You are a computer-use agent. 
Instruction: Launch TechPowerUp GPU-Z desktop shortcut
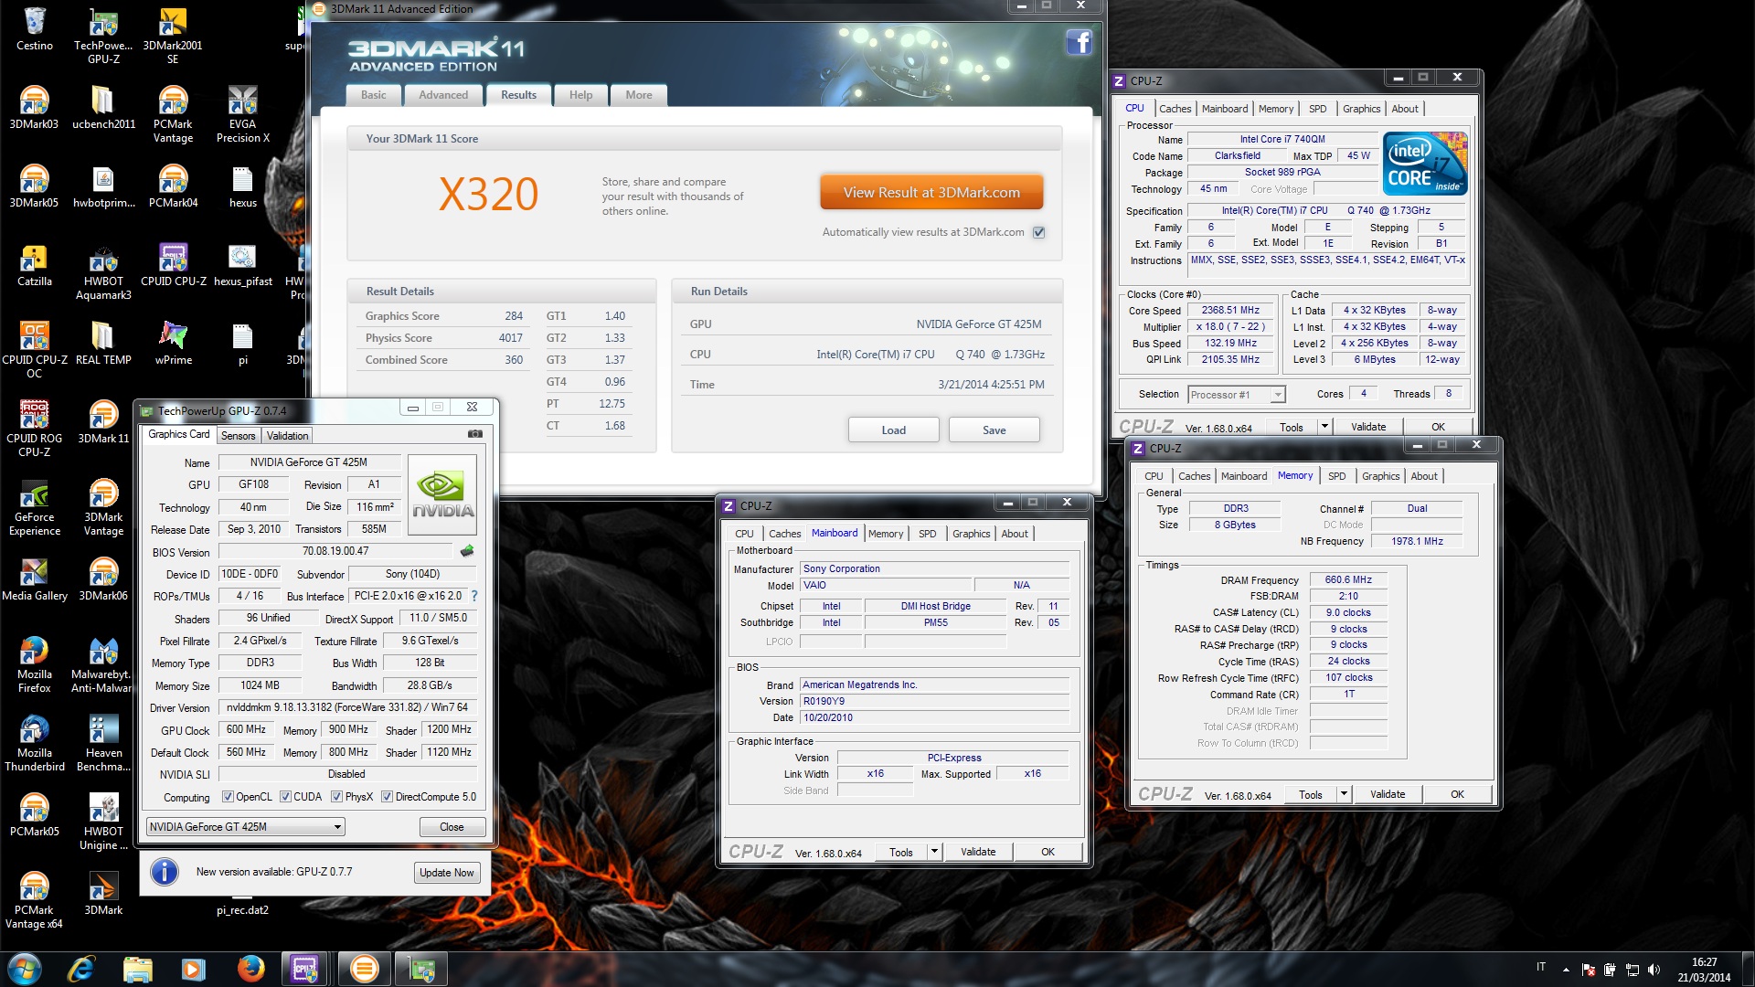tap(103, 36)
